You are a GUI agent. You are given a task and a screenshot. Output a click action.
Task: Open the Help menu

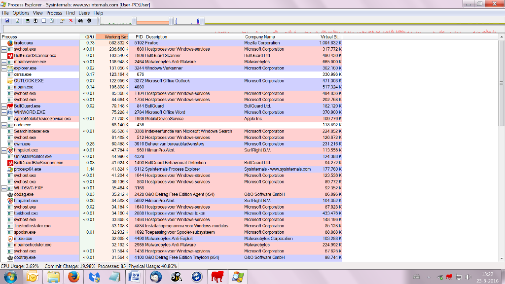(98, 13)
